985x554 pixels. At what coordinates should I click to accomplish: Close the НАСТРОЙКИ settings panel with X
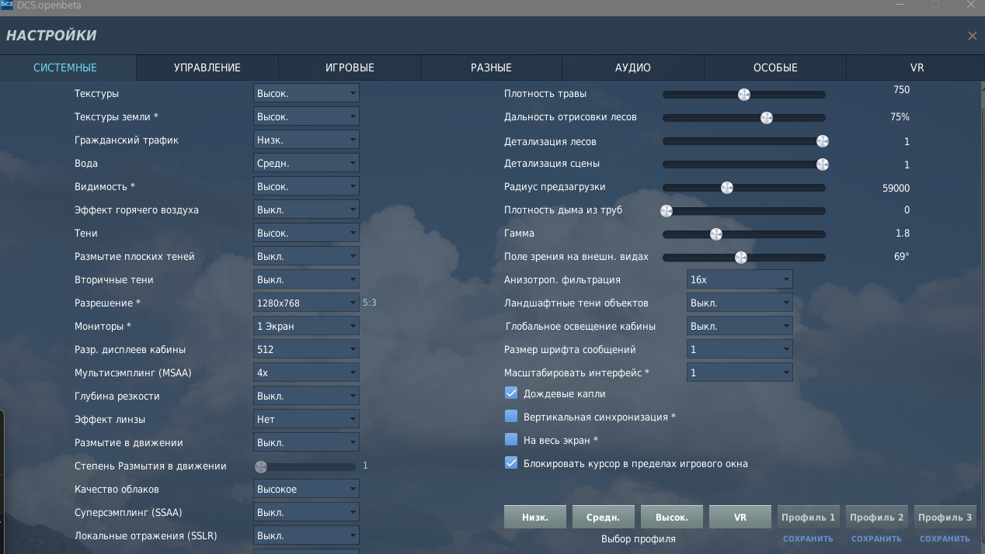click(972, 36)
